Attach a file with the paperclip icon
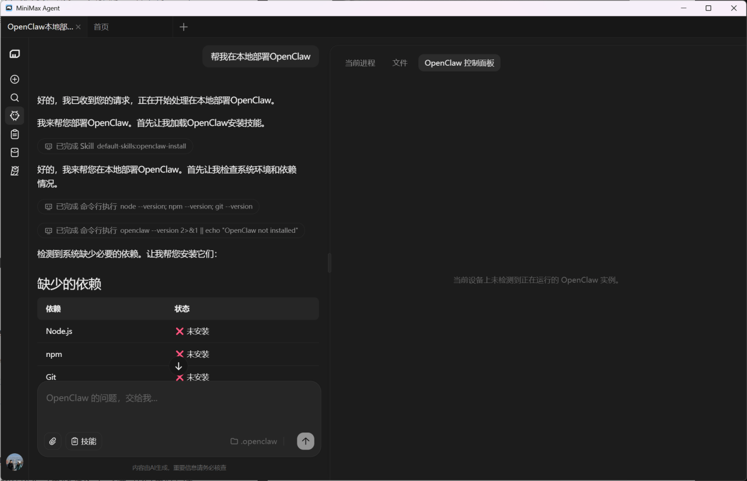 tap(53, 441)
